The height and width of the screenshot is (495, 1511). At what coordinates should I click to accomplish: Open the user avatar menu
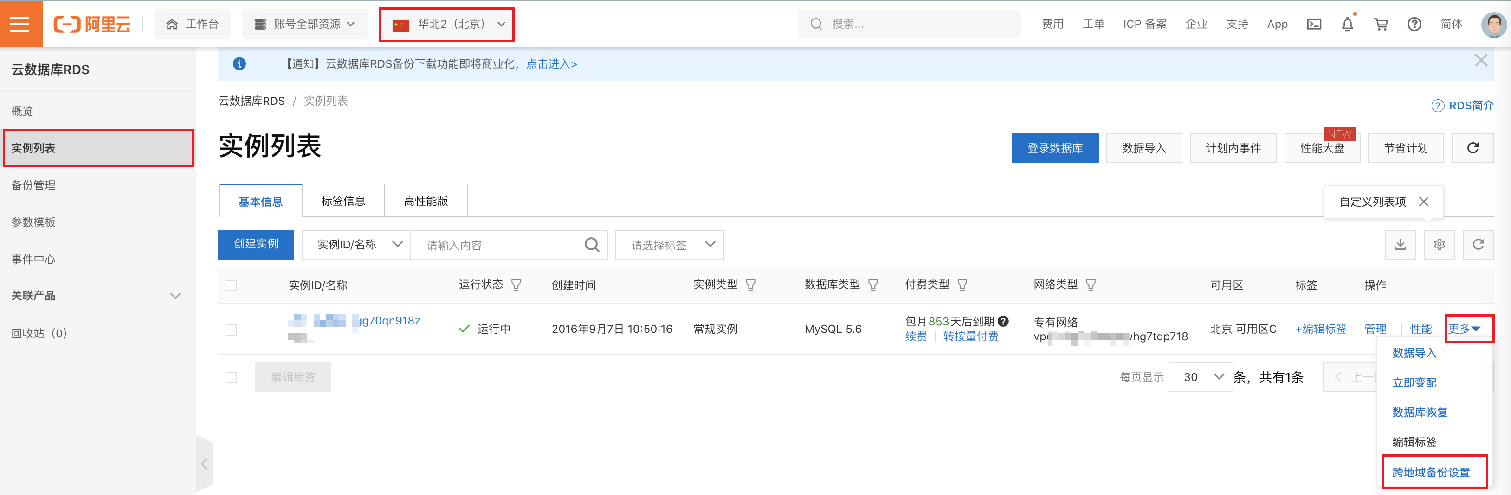(1493, 25)
